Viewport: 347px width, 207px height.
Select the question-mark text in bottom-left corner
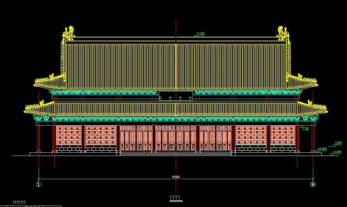(19, 202)
